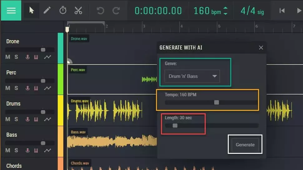
Task: Undo the last action
Action: [x=100, y=11]
